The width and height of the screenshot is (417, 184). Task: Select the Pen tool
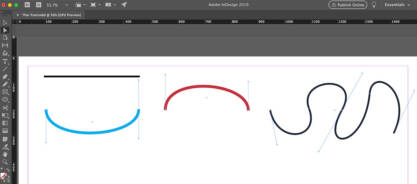click(x=5, y=76)
